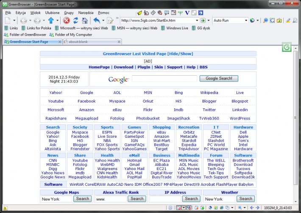Focus the Google search text field
This screenshot has width=301, height=213.
[x=164, y=79]
